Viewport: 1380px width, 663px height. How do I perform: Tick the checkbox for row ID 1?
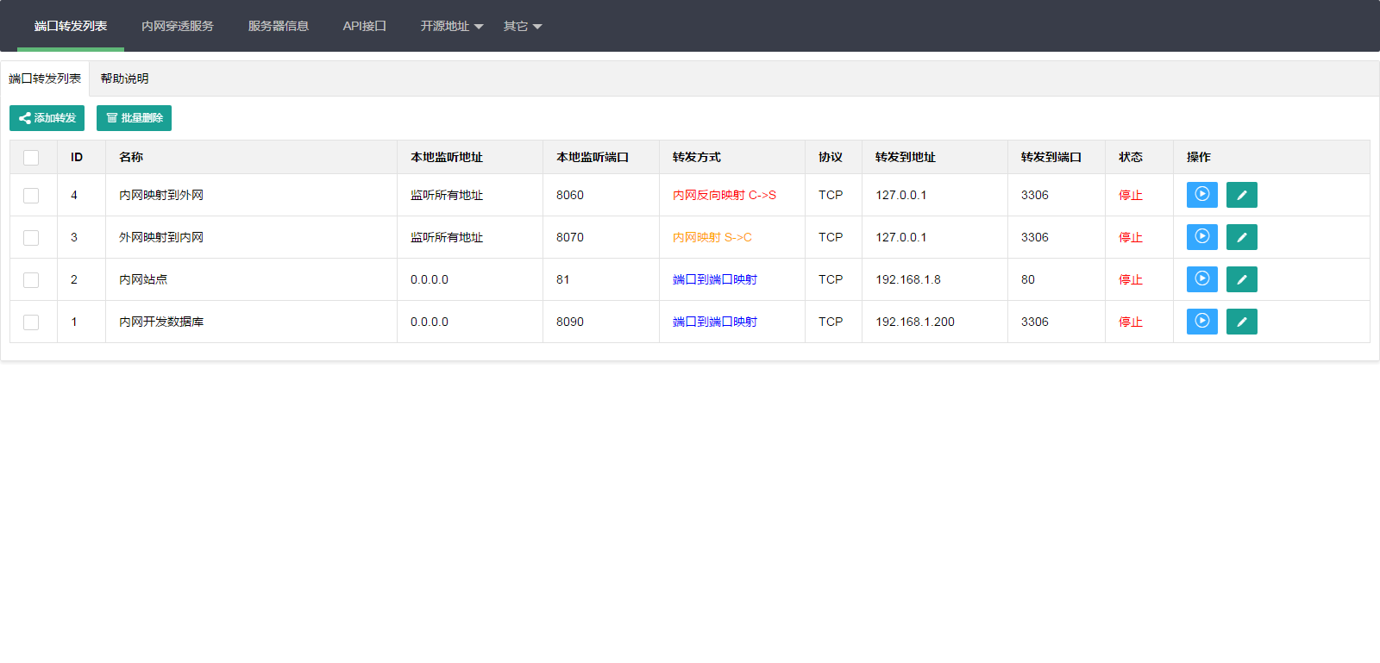(31, 322)
